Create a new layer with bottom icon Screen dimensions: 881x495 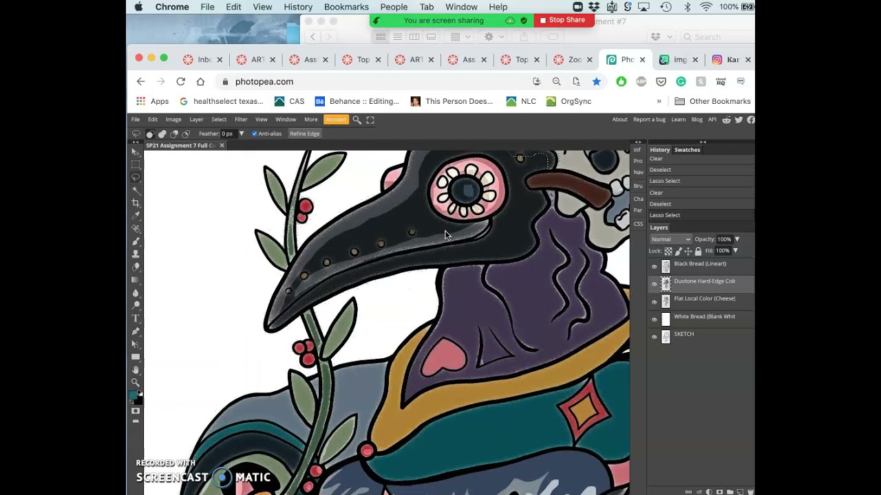click(739, 492)
